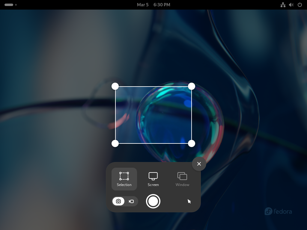Toggle show pointer option
The width and height of the screenshot is (307, 230).
click(x=189, y=201)
